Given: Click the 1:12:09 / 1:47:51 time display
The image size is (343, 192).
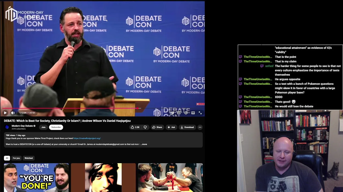Looking at the screenshot, I should [27, 113].
